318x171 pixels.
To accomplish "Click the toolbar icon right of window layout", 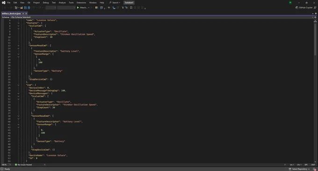I will point(109,7).
